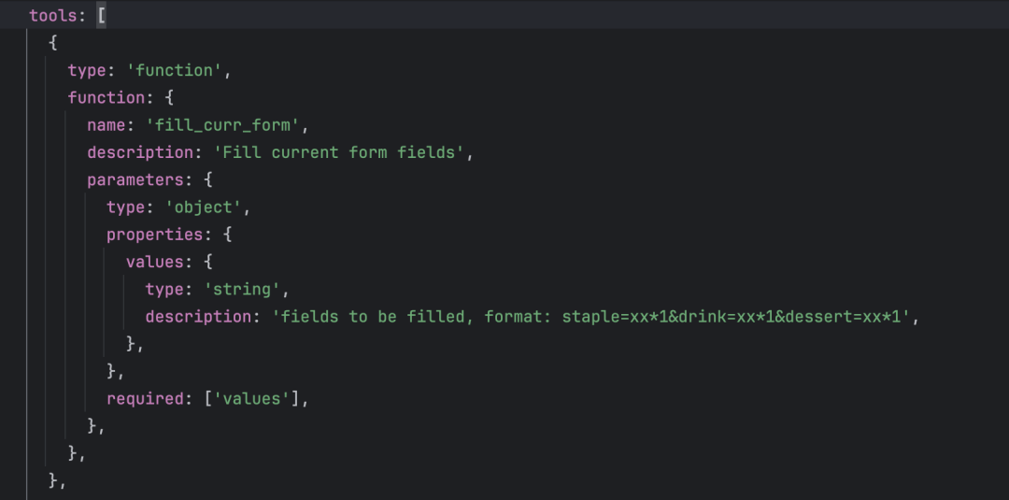Image resolution: width=1009 pixels, height=500 pixels.
Task: Click the "tools" key on the first line
Action: [x=54, y=15]
